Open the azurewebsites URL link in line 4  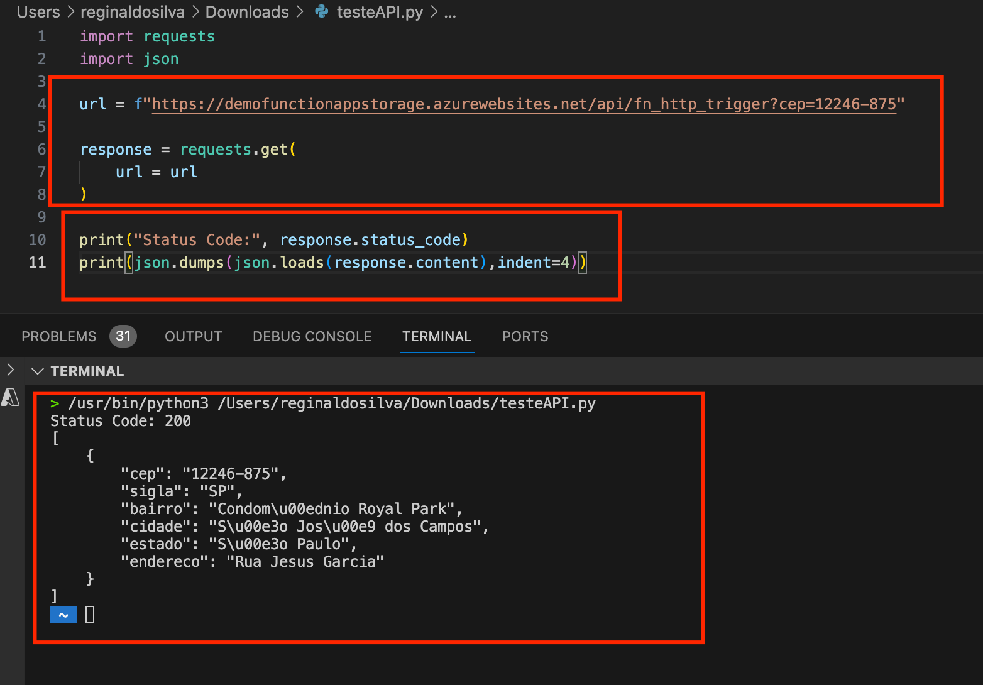[524, 104]
